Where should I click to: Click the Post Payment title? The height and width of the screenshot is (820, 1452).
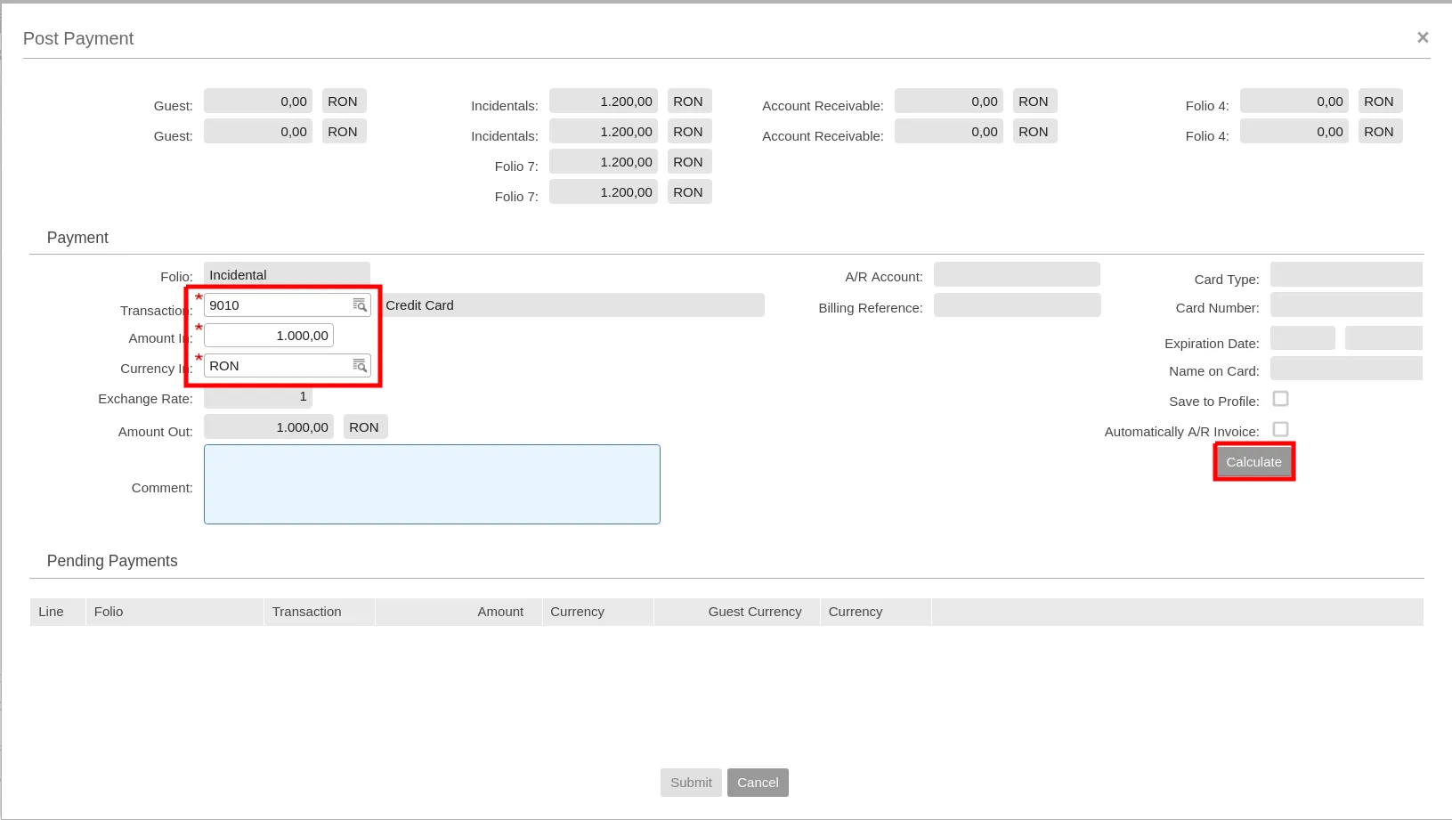tap(78, 38)
